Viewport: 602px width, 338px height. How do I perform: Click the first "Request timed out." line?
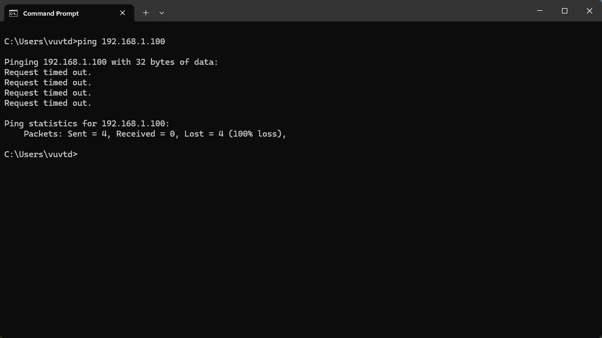[48, 72]
